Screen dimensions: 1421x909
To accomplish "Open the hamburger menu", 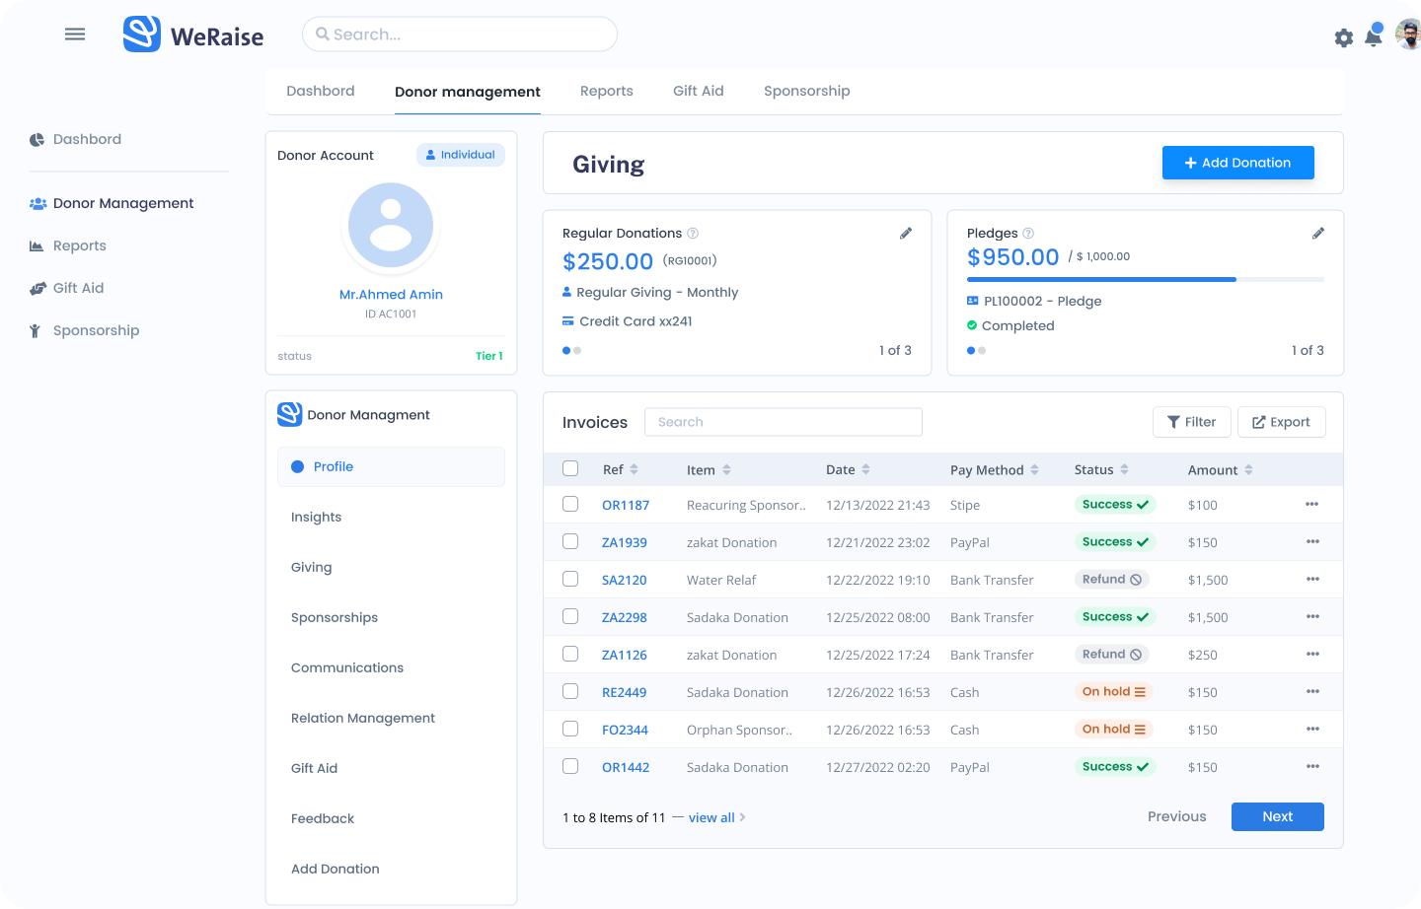I will pos(75,35).
